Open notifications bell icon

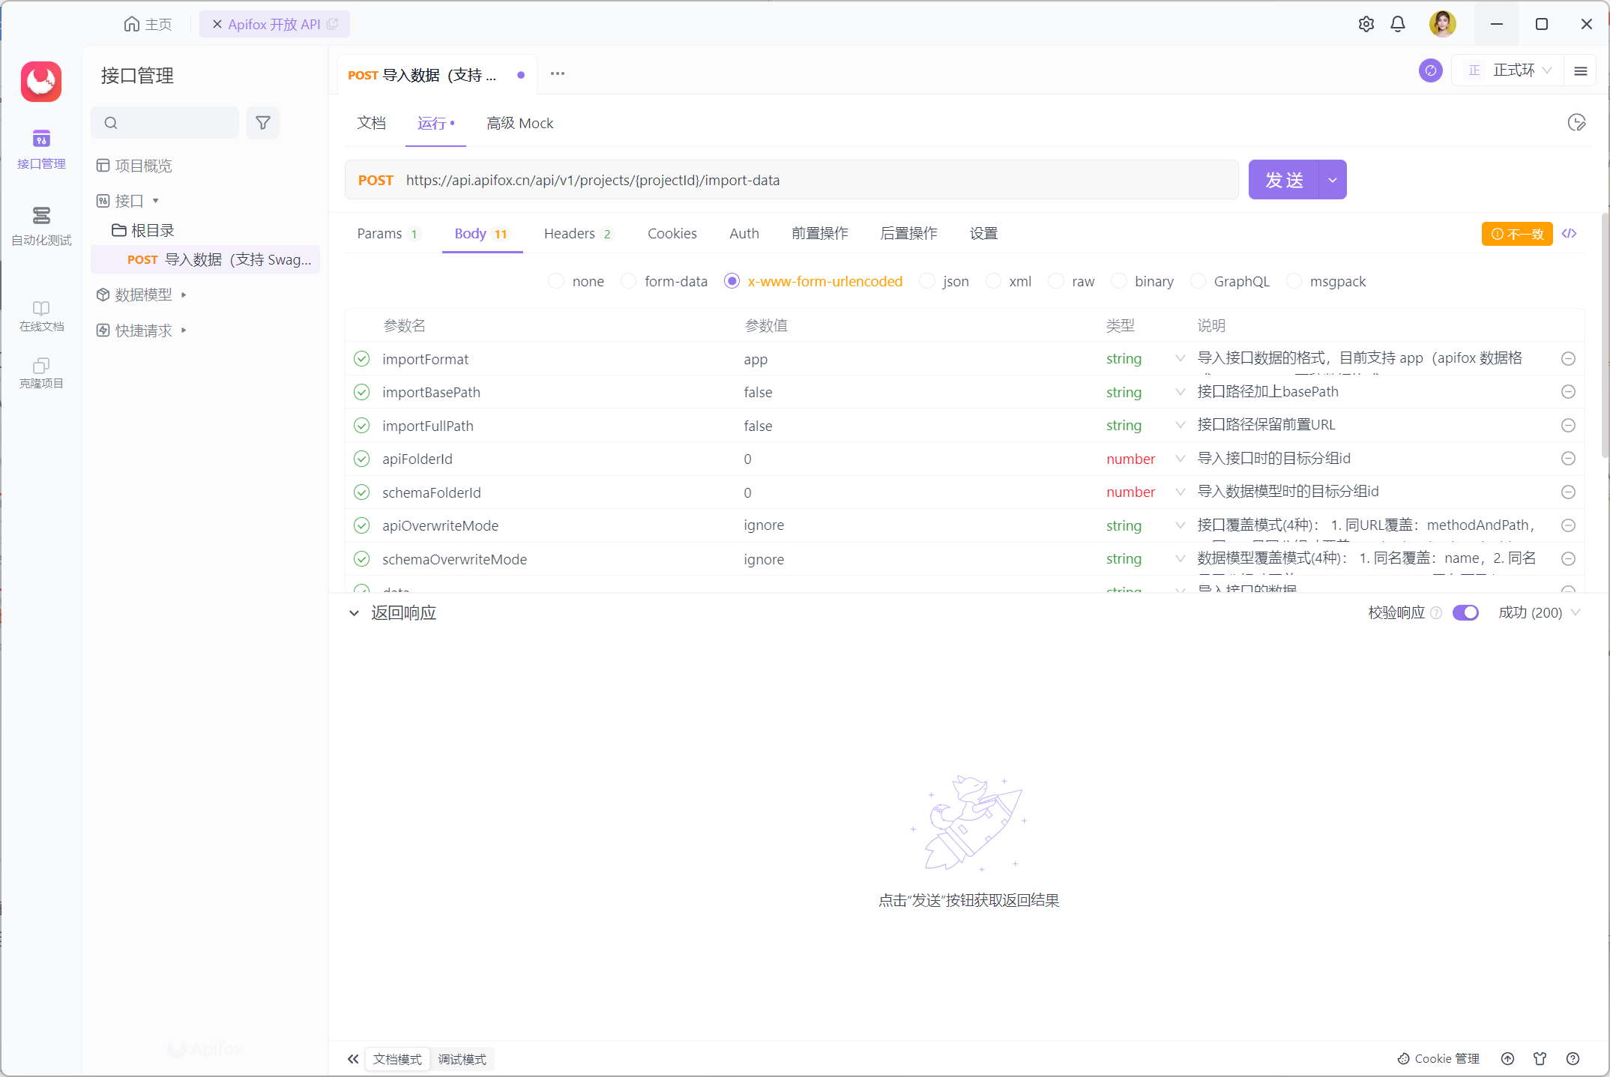pyautogui.click(x=1398, y=24)
